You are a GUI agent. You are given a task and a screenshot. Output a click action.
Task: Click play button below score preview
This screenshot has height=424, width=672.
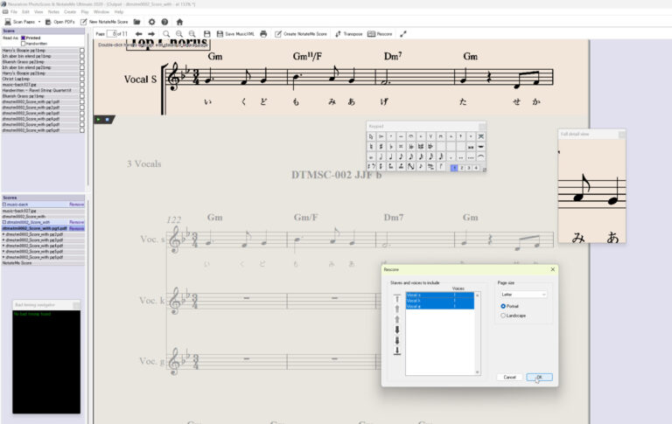pos(99,120)
